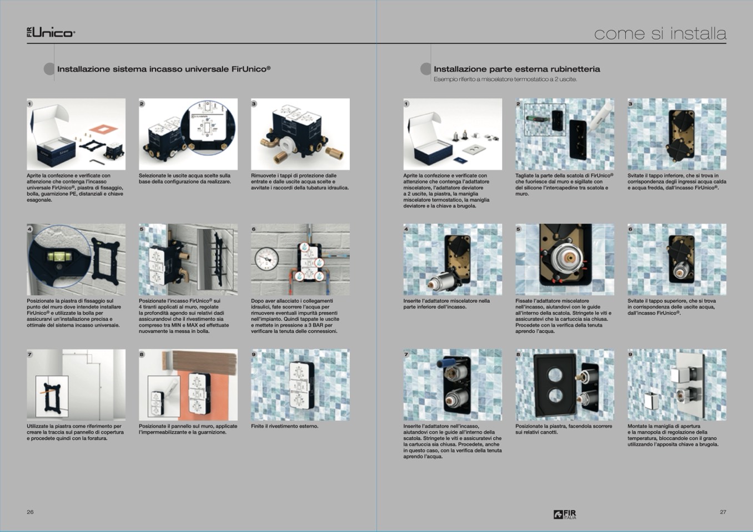This screenshot has width=753, height=532.
Task: Select the final chrome handle and knob image
Action: (676, 384)
